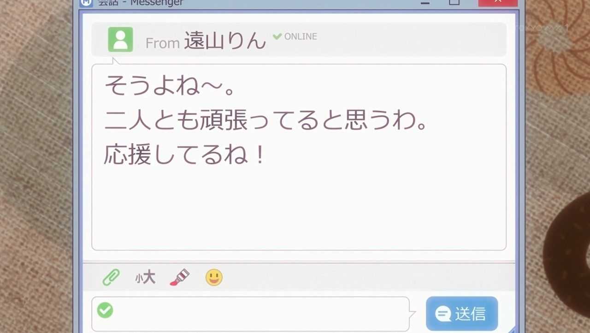
Task: Click the 送信 send button
Action: click(x=462, y=314)
